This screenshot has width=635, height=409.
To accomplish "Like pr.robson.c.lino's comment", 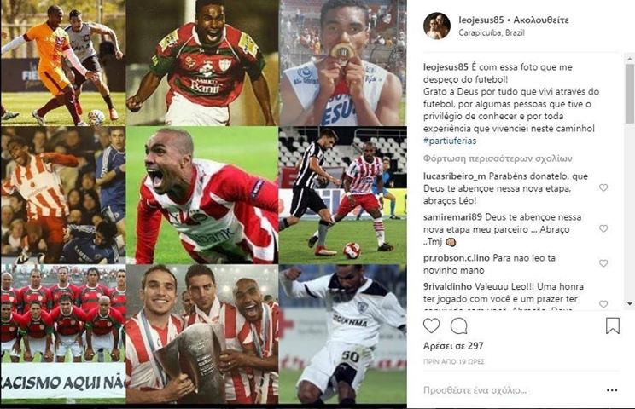I will pos(603,263).
